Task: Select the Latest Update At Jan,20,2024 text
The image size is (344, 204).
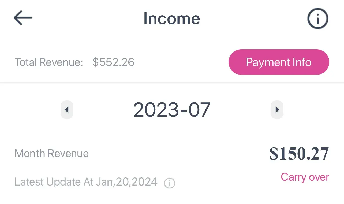Action: pos(86,182)
